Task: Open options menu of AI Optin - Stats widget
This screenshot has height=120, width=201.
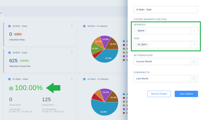Action: [x=72, y=79]
